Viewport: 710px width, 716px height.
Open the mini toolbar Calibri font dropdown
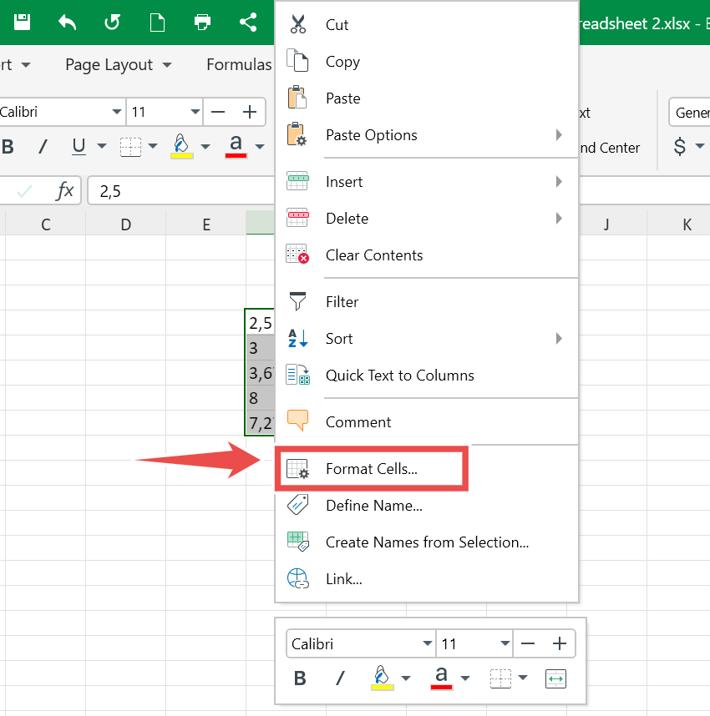[x=428, y=643]
